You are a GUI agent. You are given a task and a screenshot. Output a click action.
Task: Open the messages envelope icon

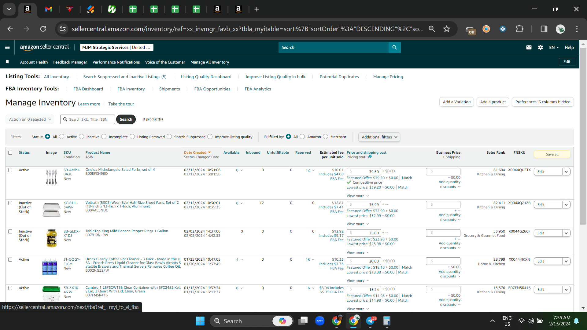(529, 47)
